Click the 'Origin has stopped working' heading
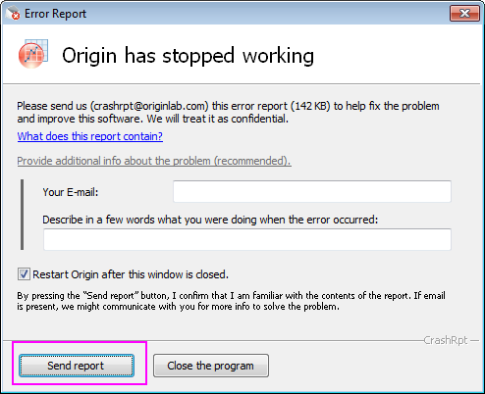Screen dimensions: 485x394 pos(189,56)
